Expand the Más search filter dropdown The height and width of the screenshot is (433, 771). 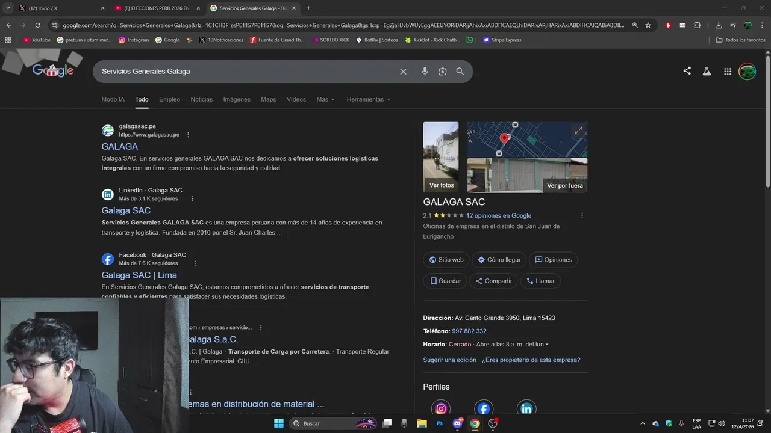point(325,99)
